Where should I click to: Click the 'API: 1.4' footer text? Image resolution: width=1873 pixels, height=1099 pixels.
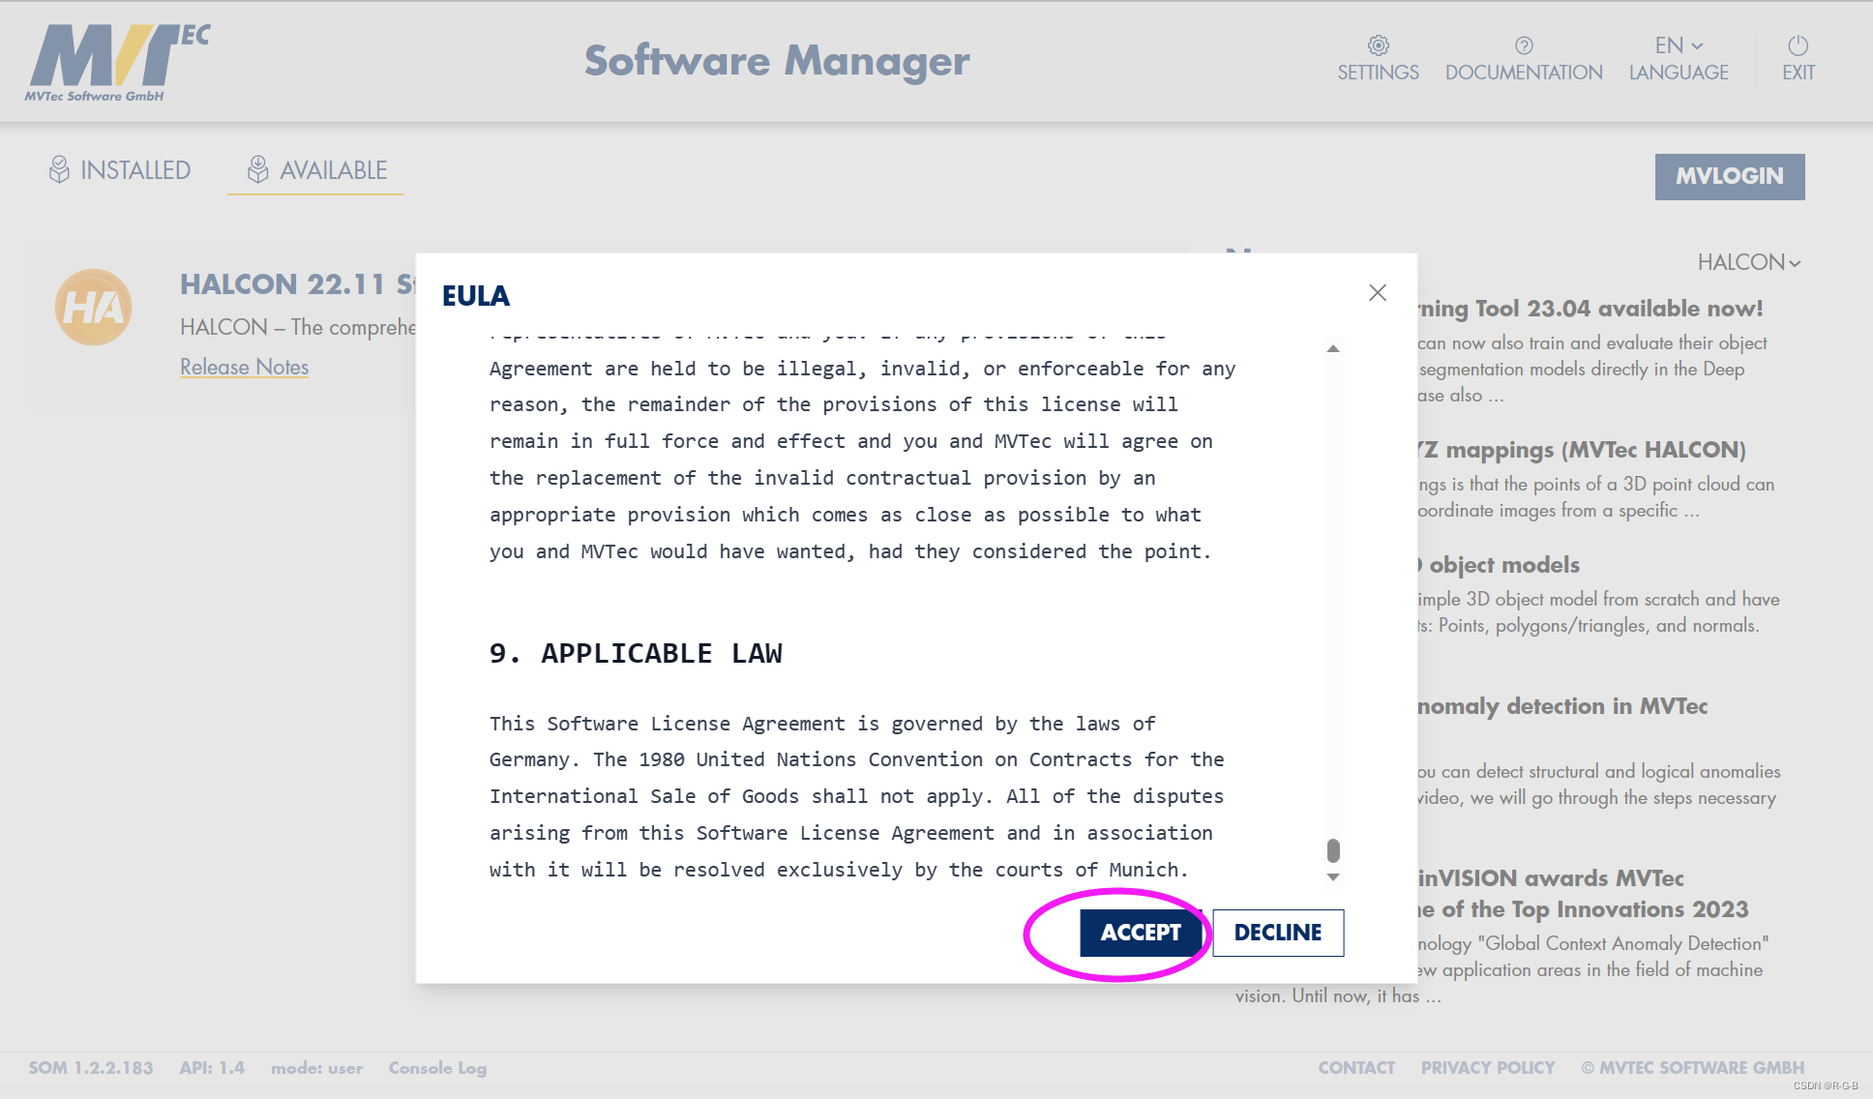tap(212, 1068)
